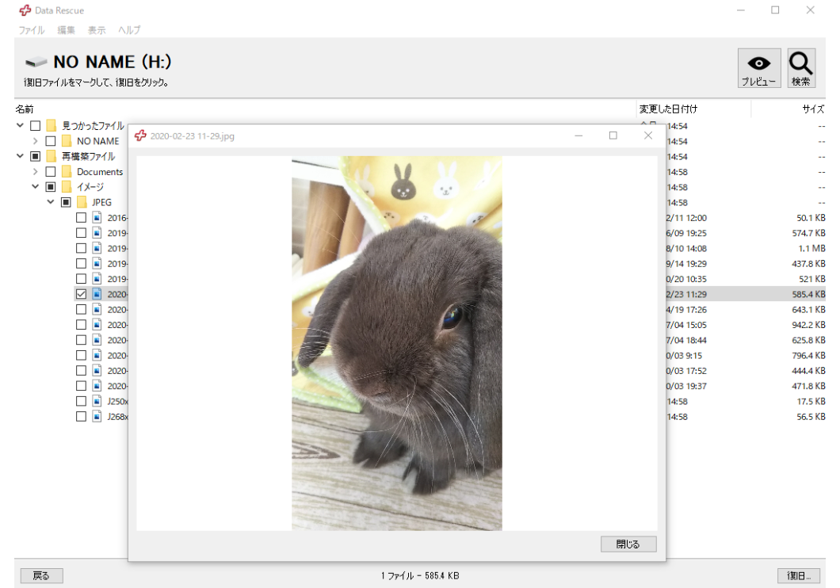The image size is (840, 588).
Task: Click the イメージ folder icon
Action: click(x=67, y=187)
